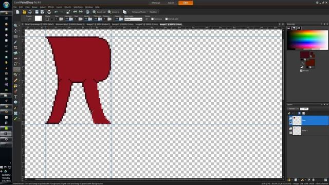The width and height of the screenshot is (329, 185).
Task: Click the Opacity stepper arrows
Action: point(121,19)
